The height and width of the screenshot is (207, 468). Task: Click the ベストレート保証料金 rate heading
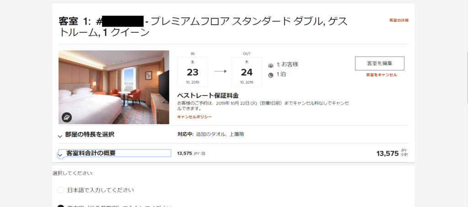pyautogui.click(x=208, y=96)
